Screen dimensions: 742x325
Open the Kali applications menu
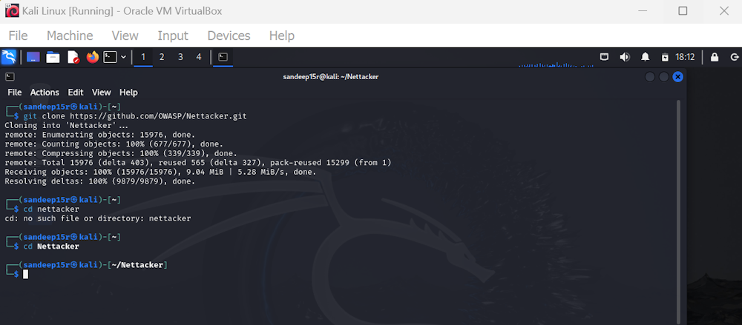(x=9, y=57)
